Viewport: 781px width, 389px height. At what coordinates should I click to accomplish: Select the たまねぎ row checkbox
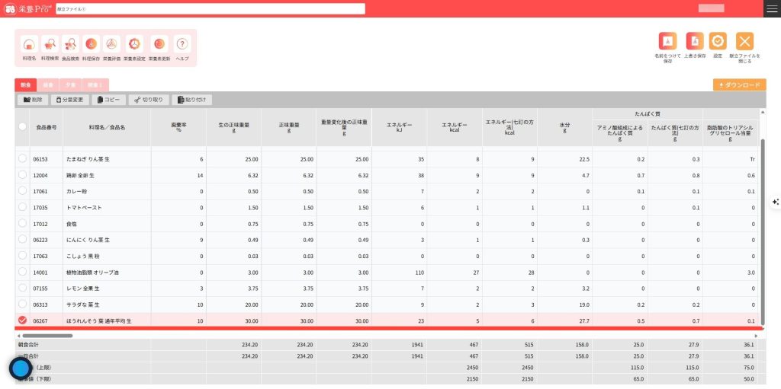pyautogui.click(x=23, y=159)
